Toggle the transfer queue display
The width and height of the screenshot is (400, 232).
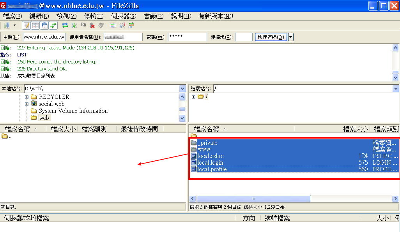coord(53,25)
